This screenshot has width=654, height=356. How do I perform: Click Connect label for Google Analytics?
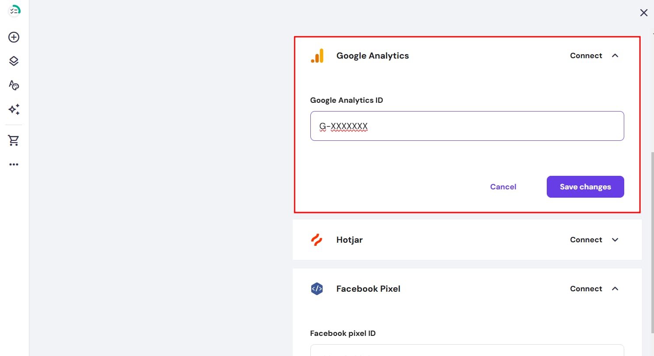(586, 56)
